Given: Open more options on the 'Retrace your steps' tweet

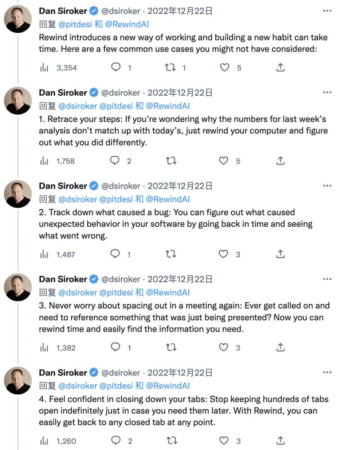Looking at the screenshot, I should point(327,93).
